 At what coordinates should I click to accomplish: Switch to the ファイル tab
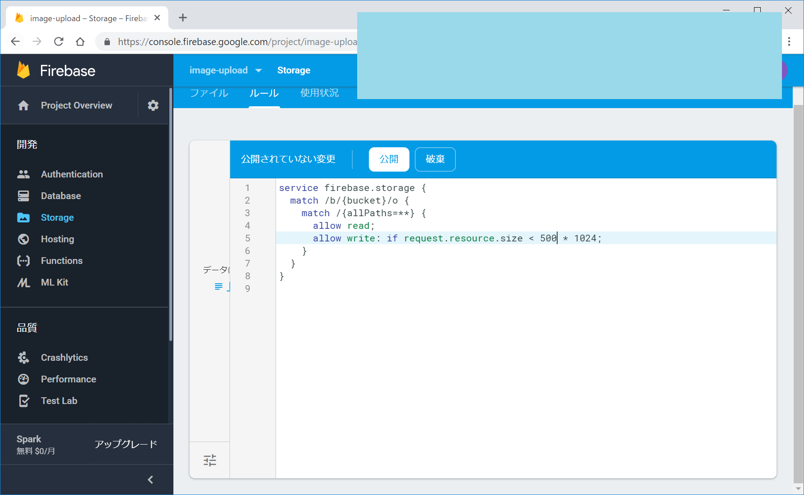[x=209, y=93]
